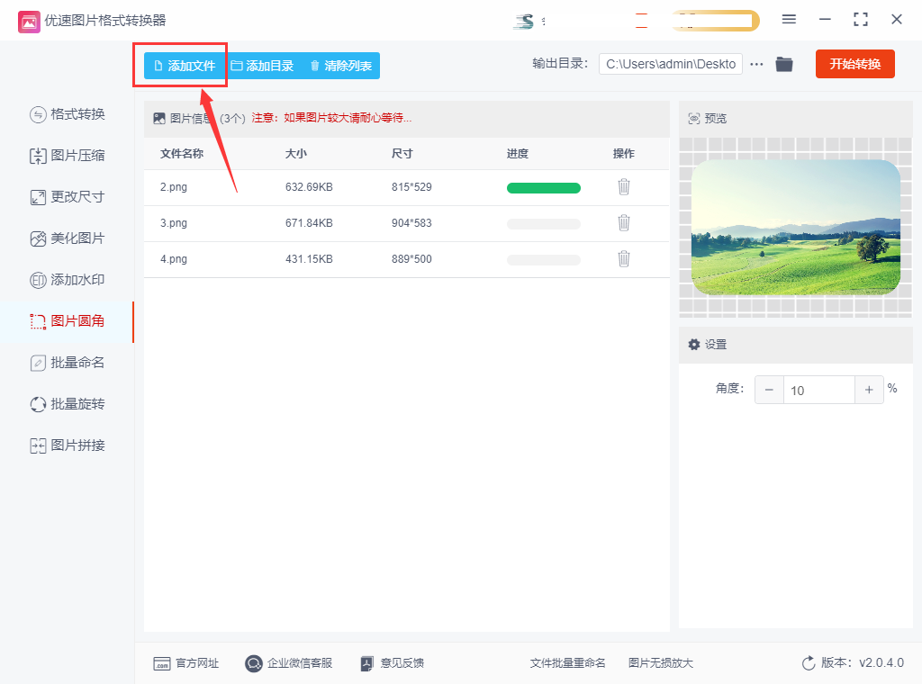
Task: Click the 进度 column header
Action: [518, 153]
